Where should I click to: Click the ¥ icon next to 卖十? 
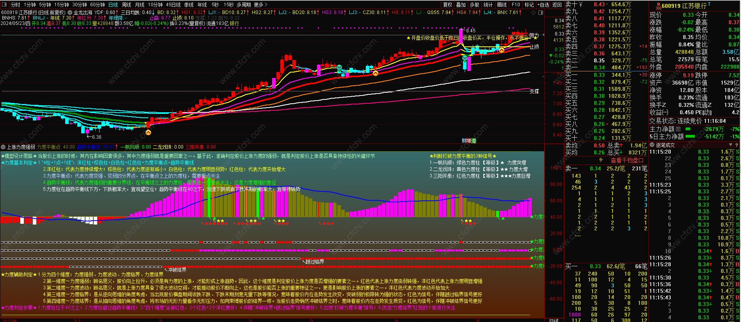click(x=581, y=4)
